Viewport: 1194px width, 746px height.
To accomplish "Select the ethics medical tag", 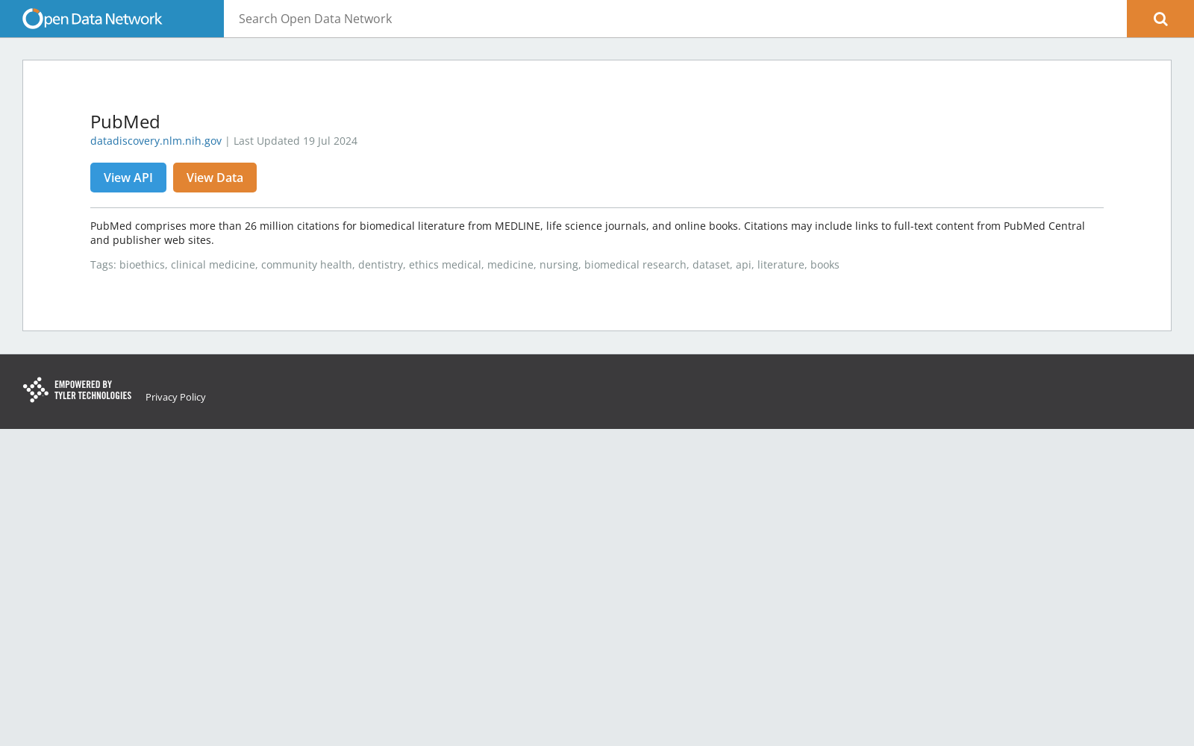I will pos(445,265).
